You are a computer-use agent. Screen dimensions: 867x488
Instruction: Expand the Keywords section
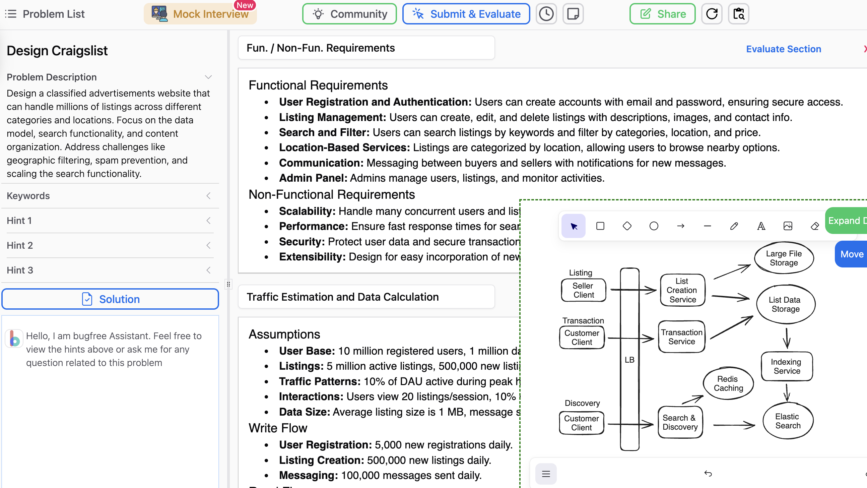(x=208, y=196)
